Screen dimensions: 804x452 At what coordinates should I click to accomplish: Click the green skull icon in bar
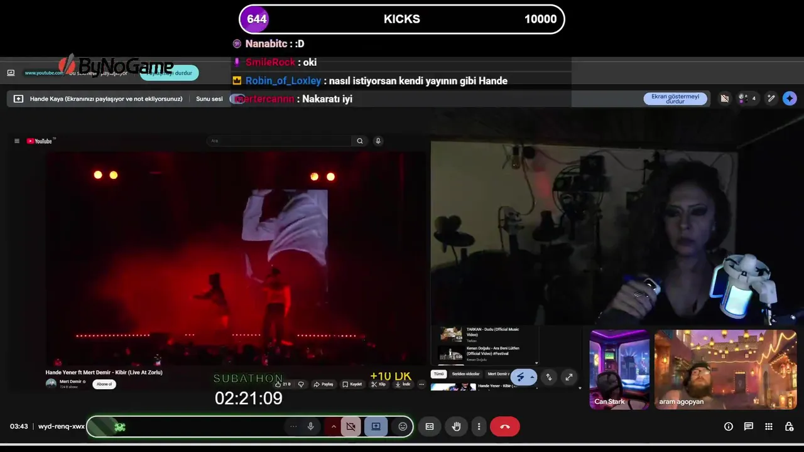119,427
